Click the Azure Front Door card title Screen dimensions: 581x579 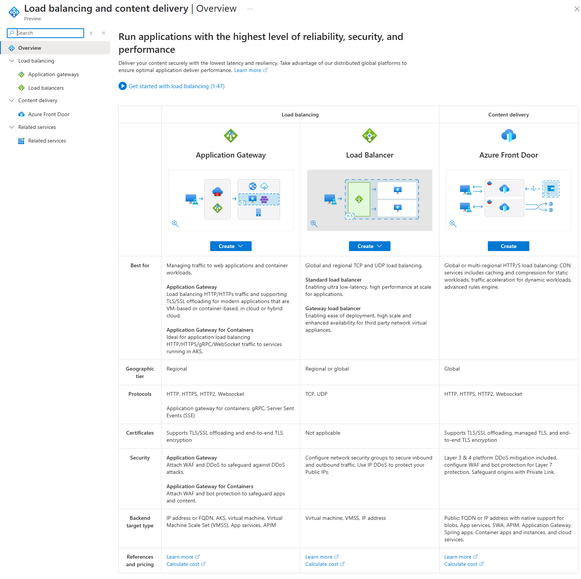(x=509, y=155)
